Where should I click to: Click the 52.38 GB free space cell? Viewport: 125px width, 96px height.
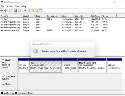tap(95, 30)
